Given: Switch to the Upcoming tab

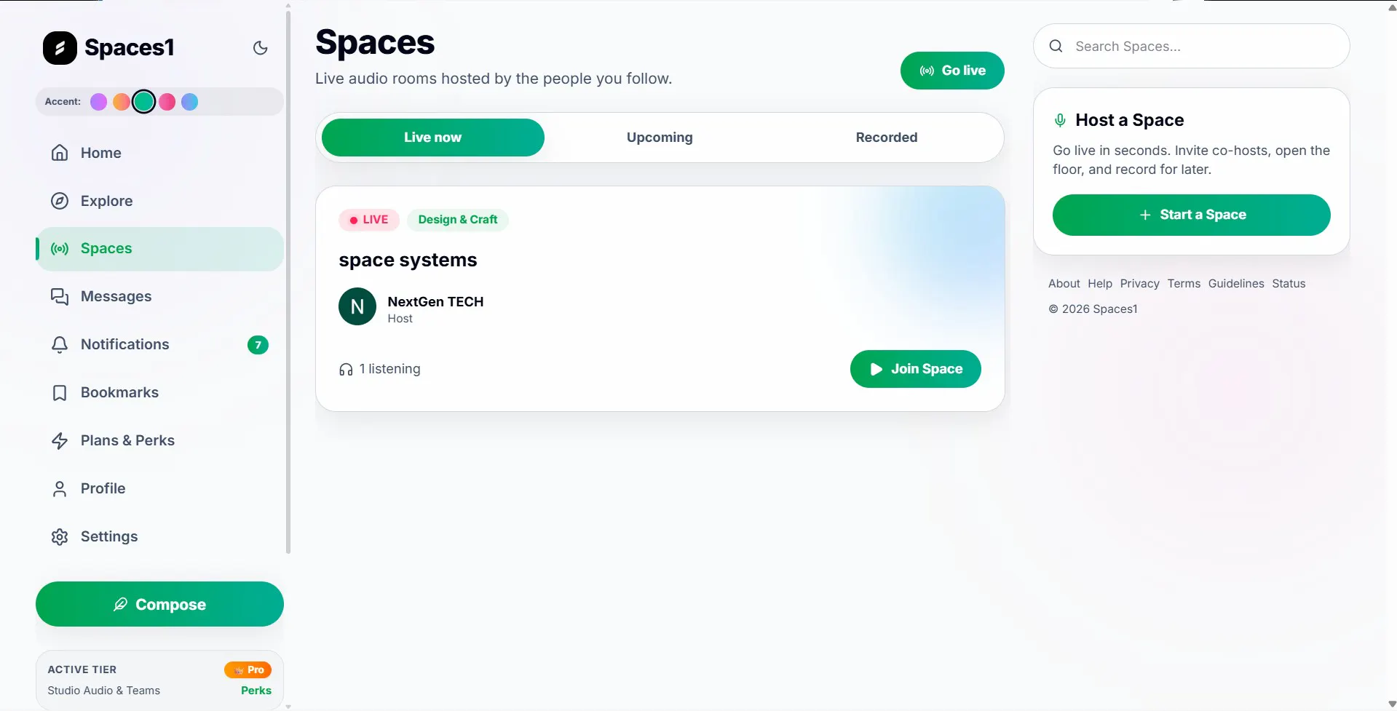Looking at the screenshot, I should 660,138.
